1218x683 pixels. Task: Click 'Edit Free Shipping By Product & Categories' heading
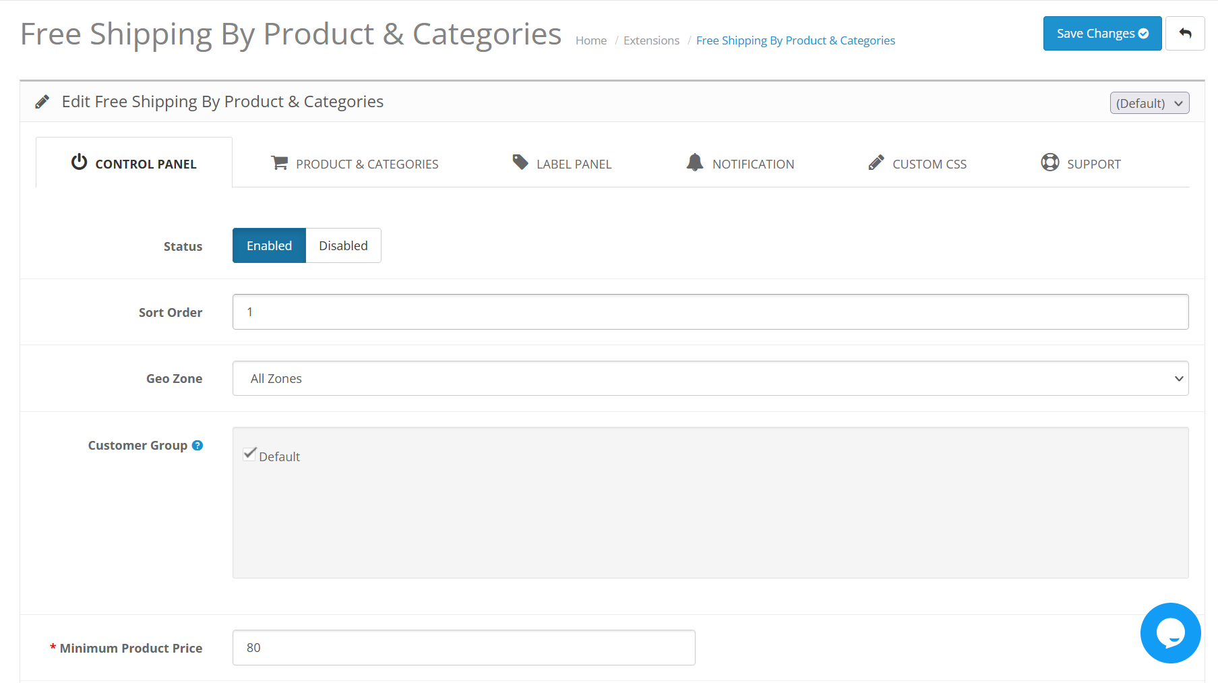[x=222, y=102]
